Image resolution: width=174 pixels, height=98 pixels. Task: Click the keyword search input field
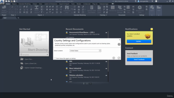124,1
